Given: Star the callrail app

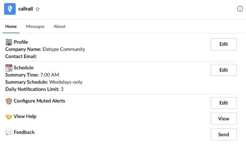Looking at the screenshot, I should [x=38, y=9].
